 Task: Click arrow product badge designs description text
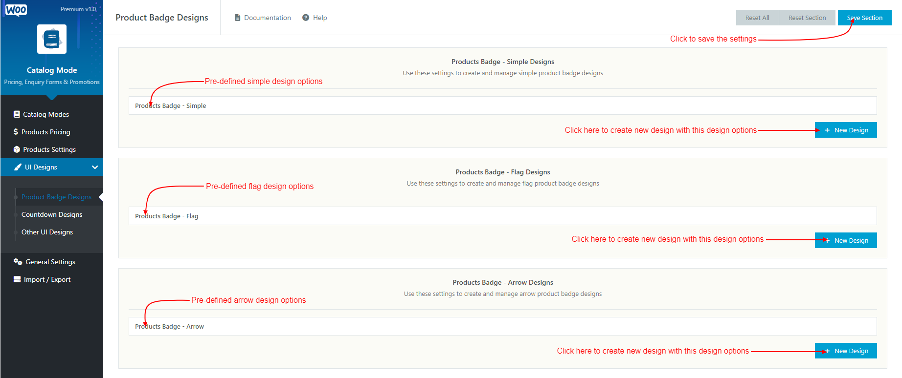pos(503,294)
